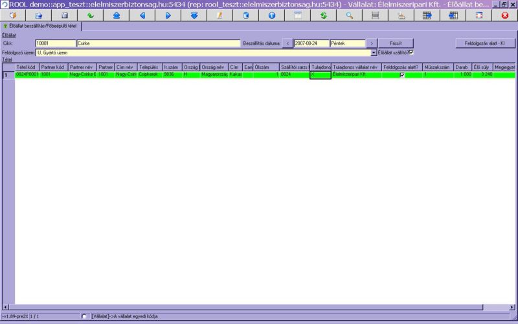
Task: Click the save (floppy disk) toolbar icon
Action: pos(65,15)
